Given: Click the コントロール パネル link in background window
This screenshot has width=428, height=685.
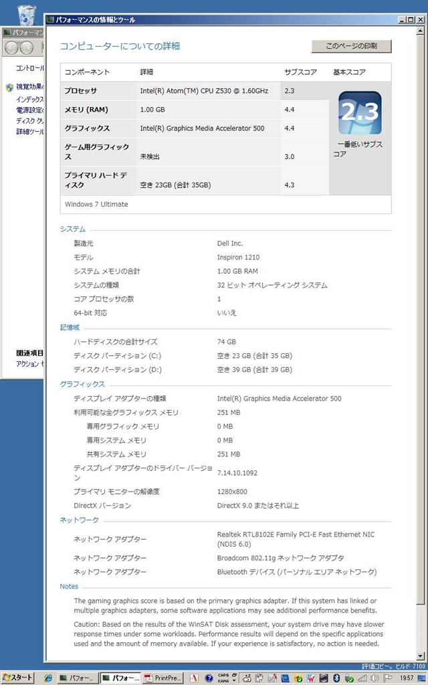Looking at the screenshot, I should 29,68.
